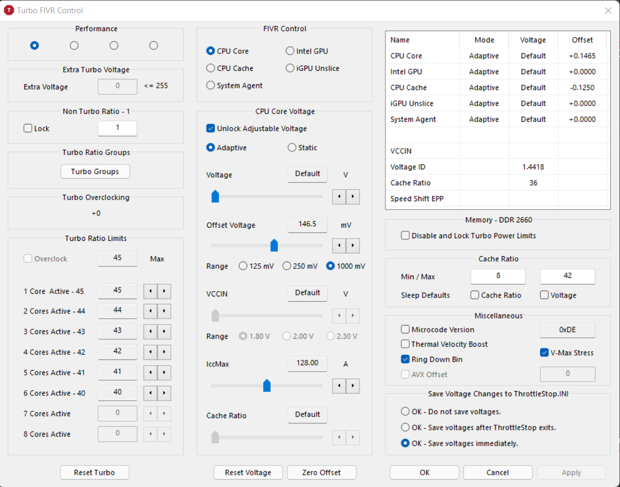Choose the 250 mV offset range
The width and height of the screenshot is (620, 487).
(x=286, y=266)
